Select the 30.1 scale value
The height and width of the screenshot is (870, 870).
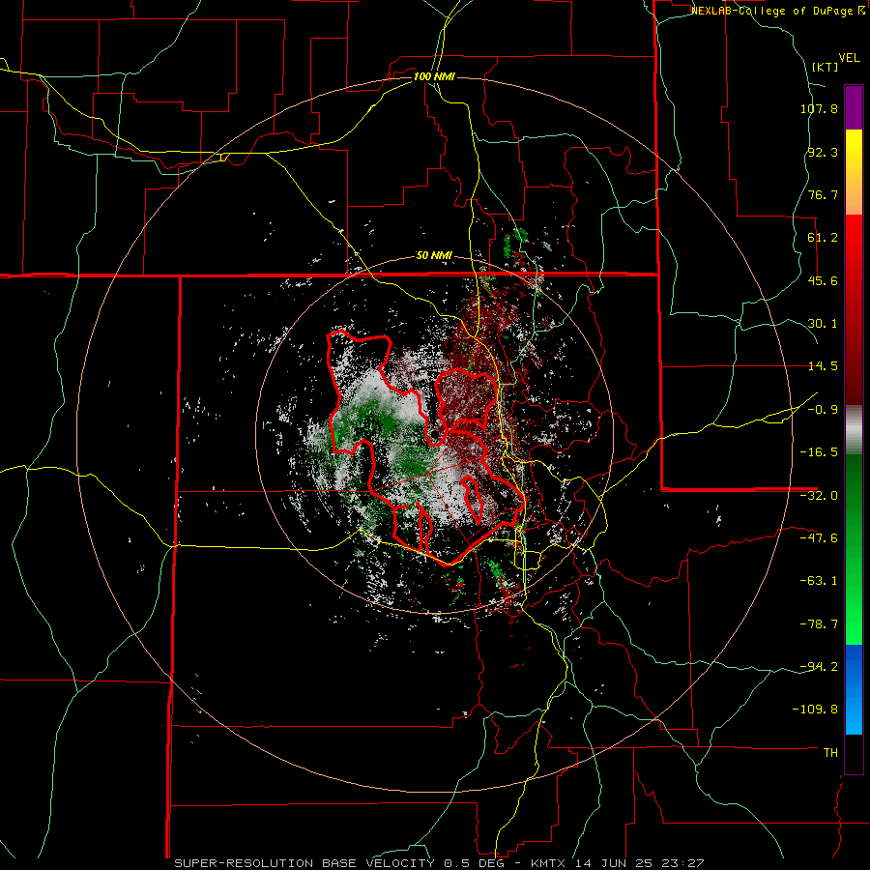[823, 324]
